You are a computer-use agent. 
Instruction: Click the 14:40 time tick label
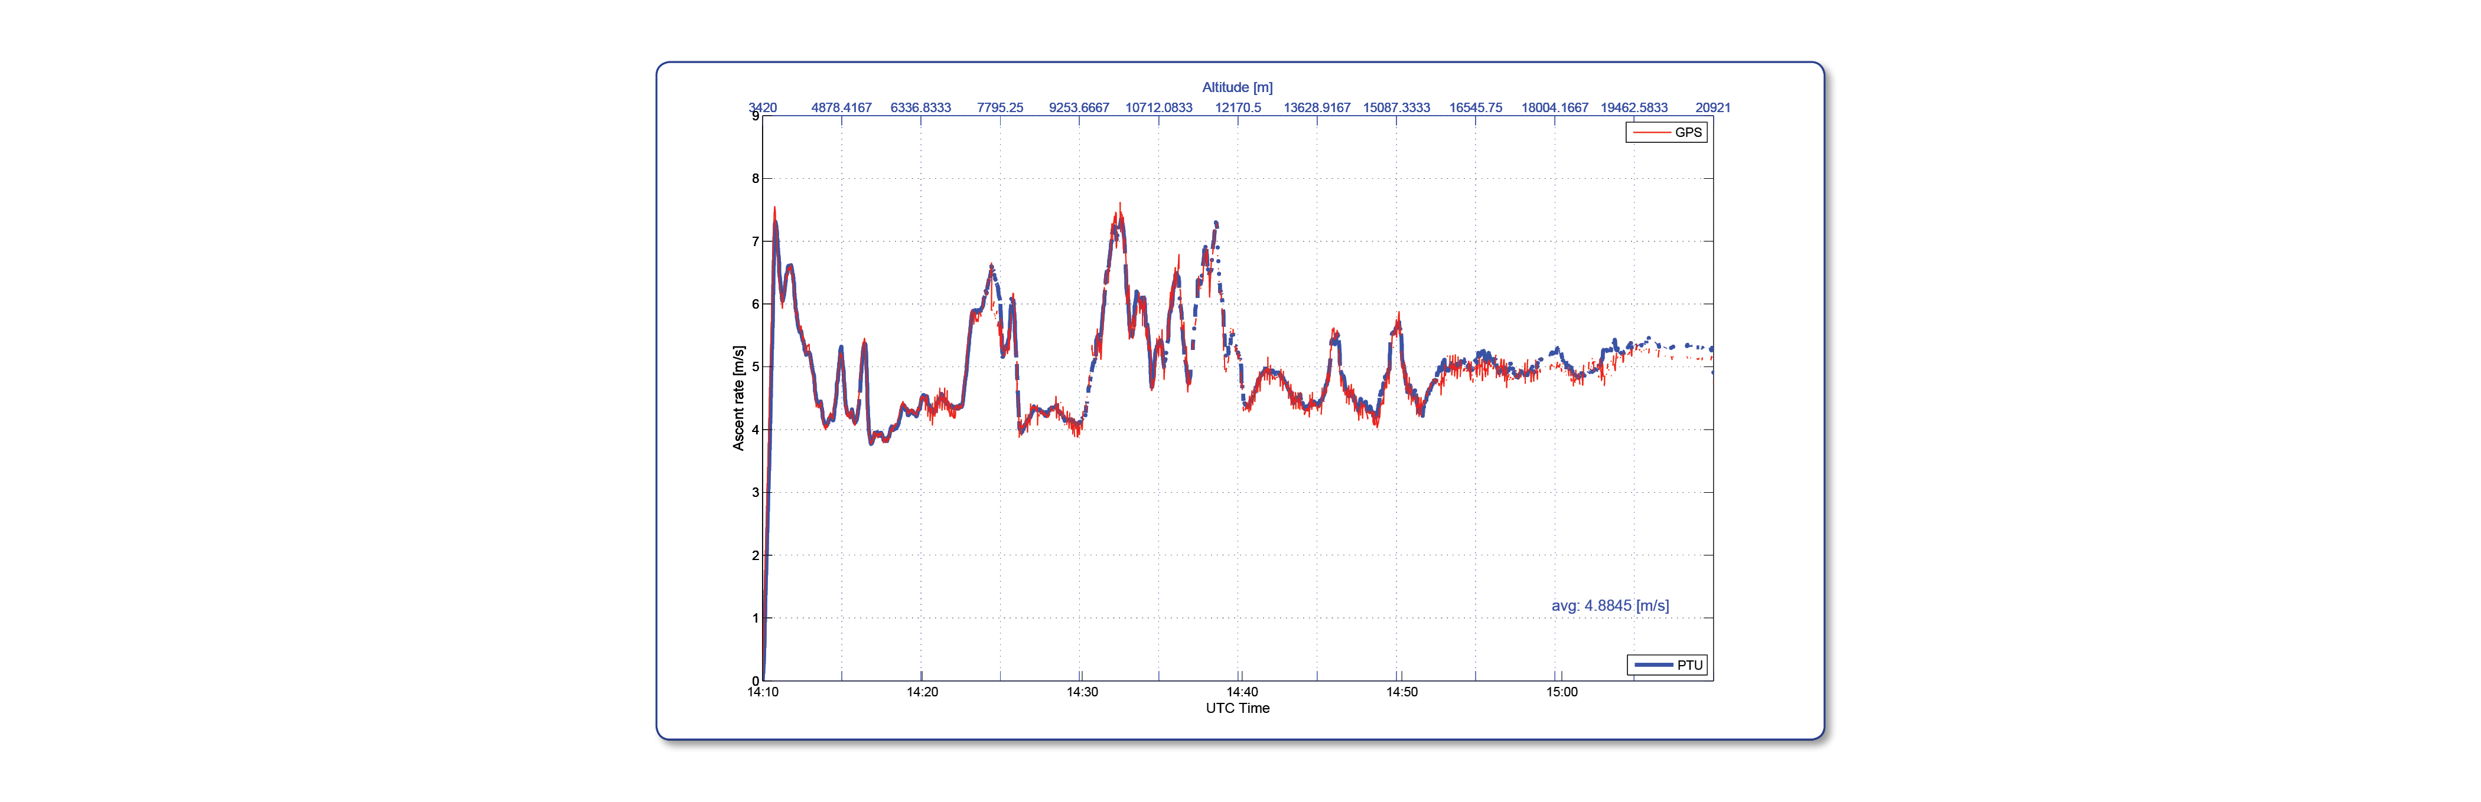1242,692
